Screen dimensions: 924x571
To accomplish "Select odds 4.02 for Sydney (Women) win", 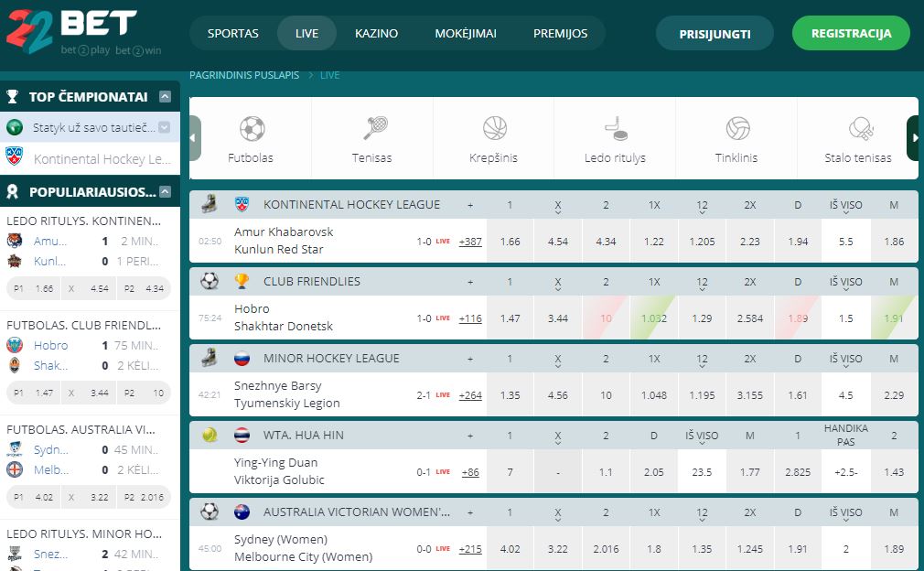I will click(x=510, y=549).
